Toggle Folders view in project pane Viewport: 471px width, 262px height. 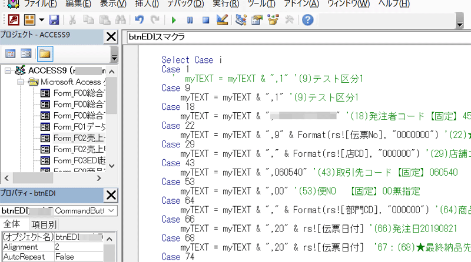point(45,54)
